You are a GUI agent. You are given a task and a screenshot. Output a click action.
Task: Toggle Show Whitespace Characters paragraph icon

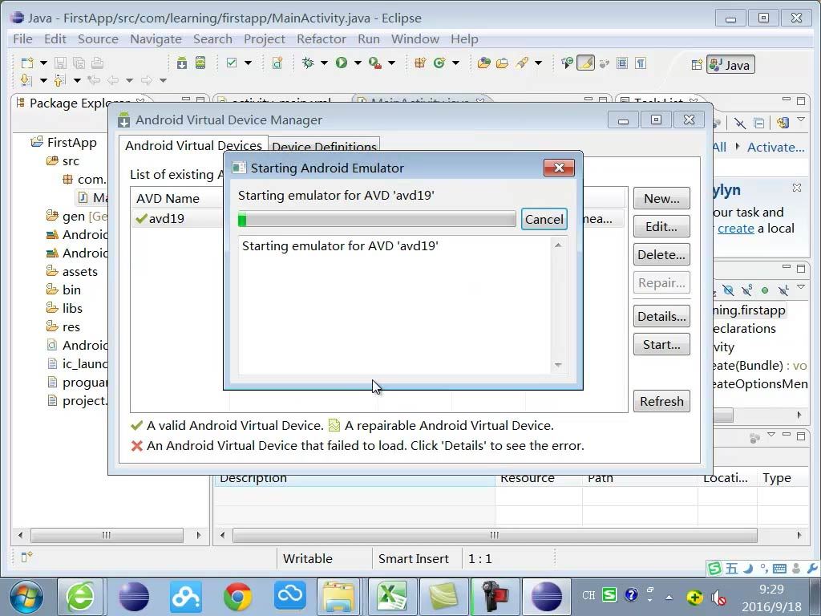(x=641, y=63)
